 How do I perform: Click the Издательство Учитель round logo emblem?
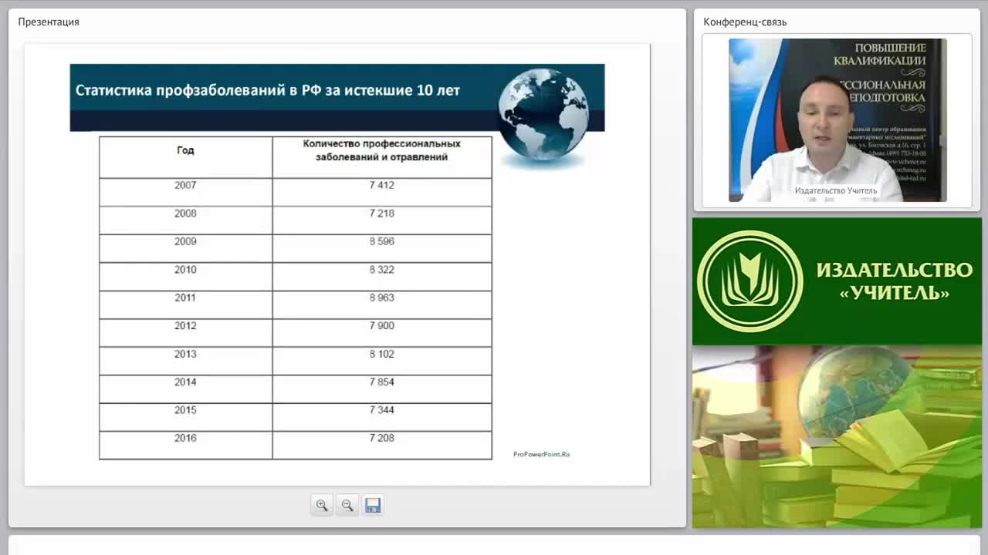(749, 281)
